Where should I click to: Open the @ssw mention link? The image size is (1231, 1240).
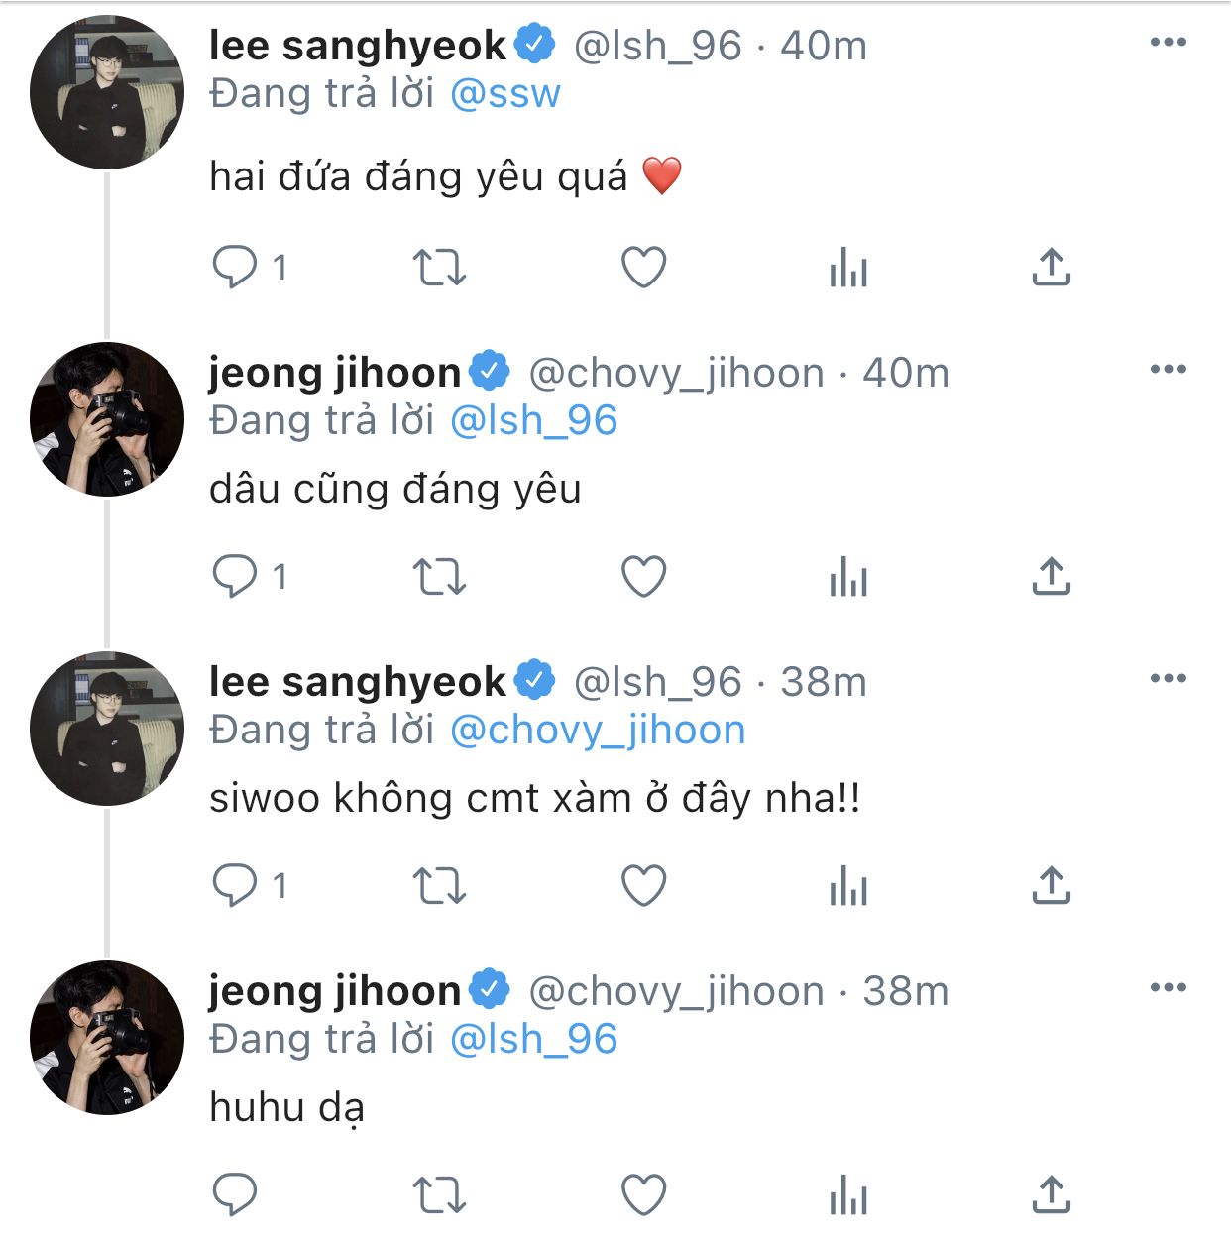tap(505, 93)
